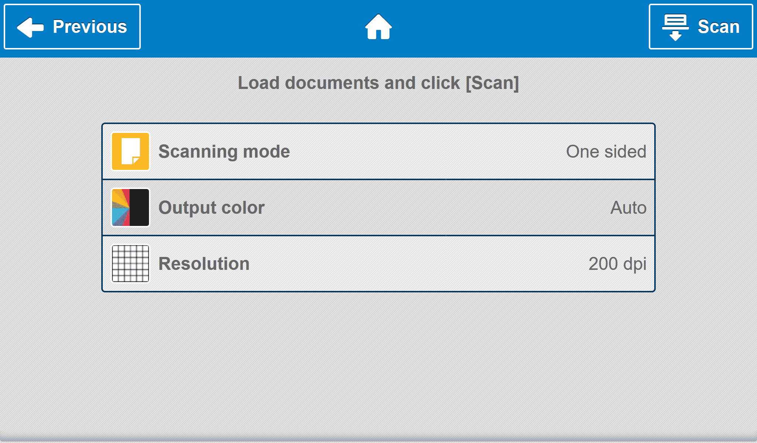
Task: Change the One sided value
Action: (606, 151)
